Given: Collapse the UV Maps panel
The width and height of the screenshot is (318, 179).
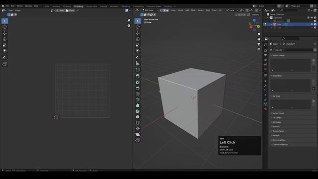Looking at the screenshot, I should [276, 96].
